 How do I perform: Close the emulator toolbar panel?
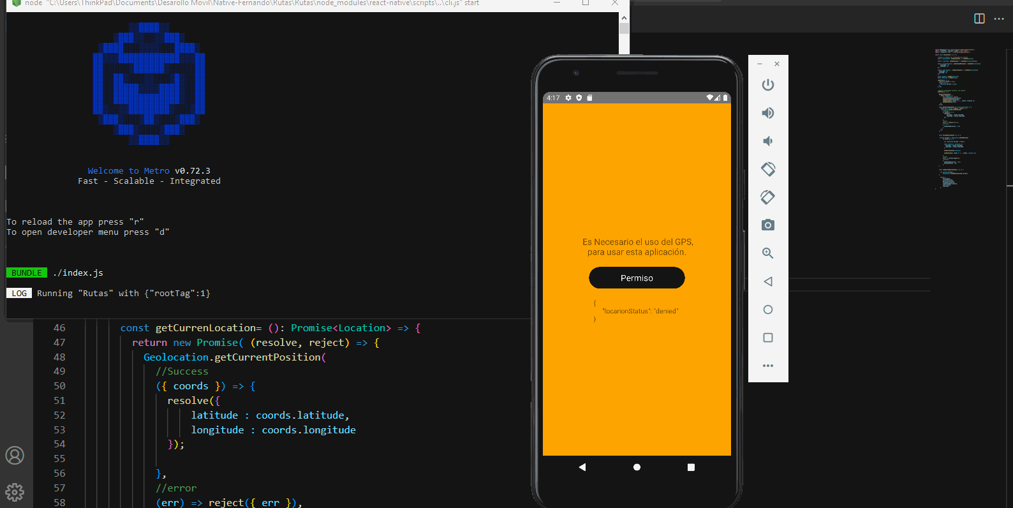(x=777, y=64)
